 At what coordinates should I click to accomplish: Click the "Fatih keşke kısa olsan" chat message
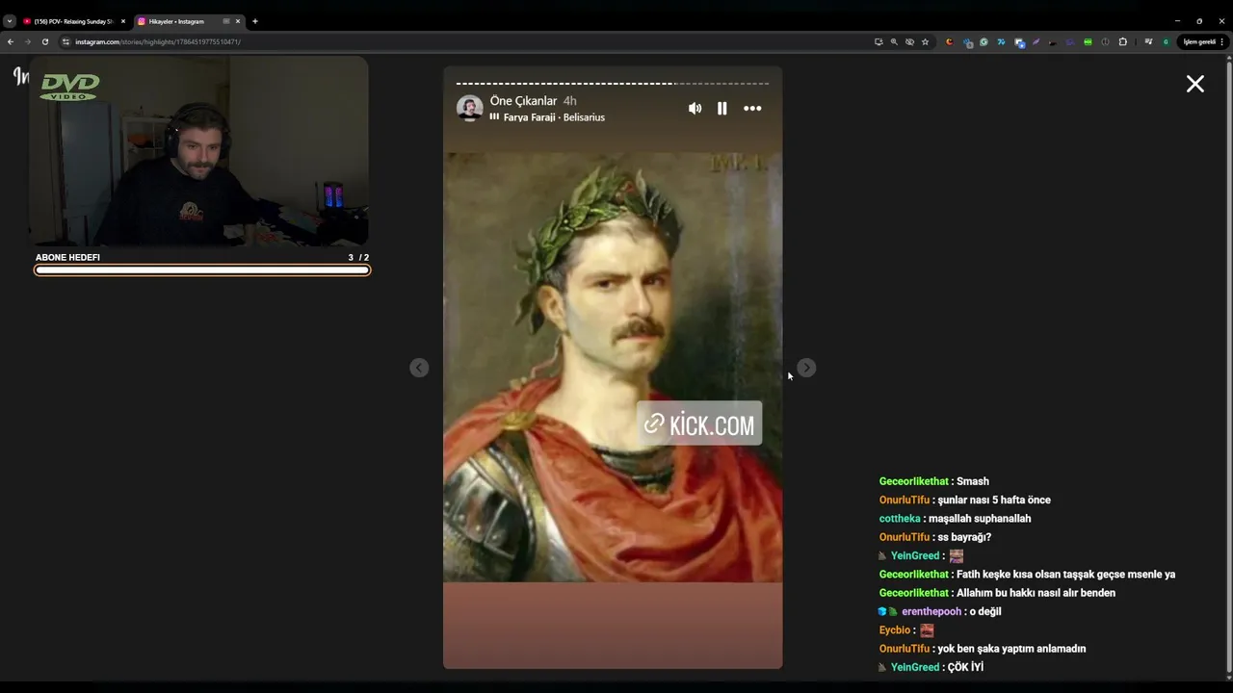tap(1065, 575)
